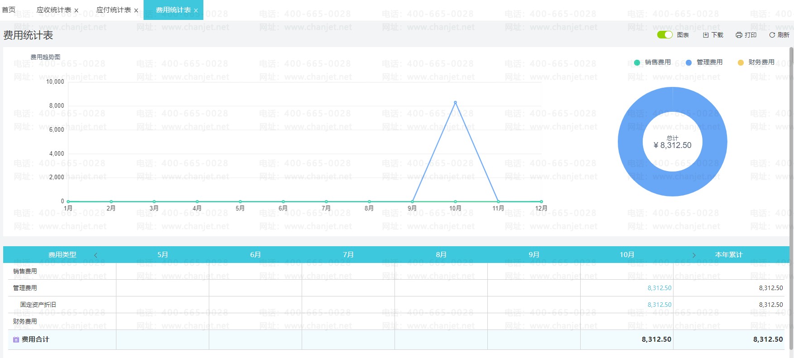
Task: Click the 刷新 refresh icon
Action: (x=772, y=35)
